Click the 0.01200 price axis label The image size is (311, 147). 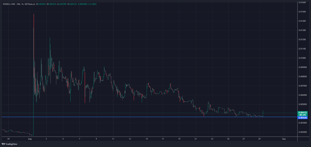click(x=302, y=39)
